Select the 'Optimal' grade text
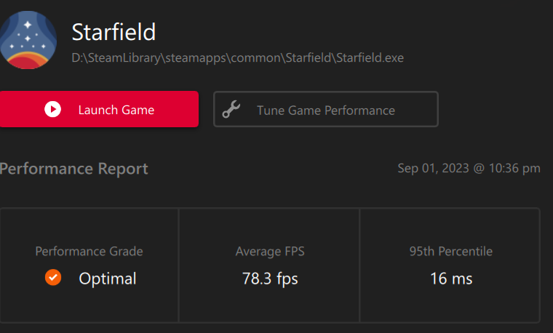This screenshot has width=553, height=333. 108,278
